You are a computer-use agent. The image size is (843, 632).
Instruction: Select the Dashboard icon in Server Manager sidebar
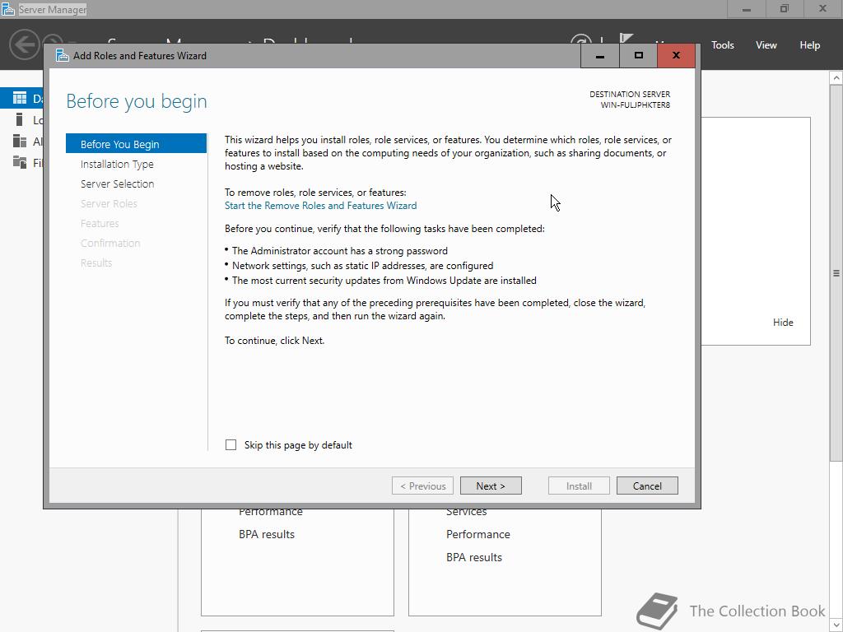click(20, 98)
